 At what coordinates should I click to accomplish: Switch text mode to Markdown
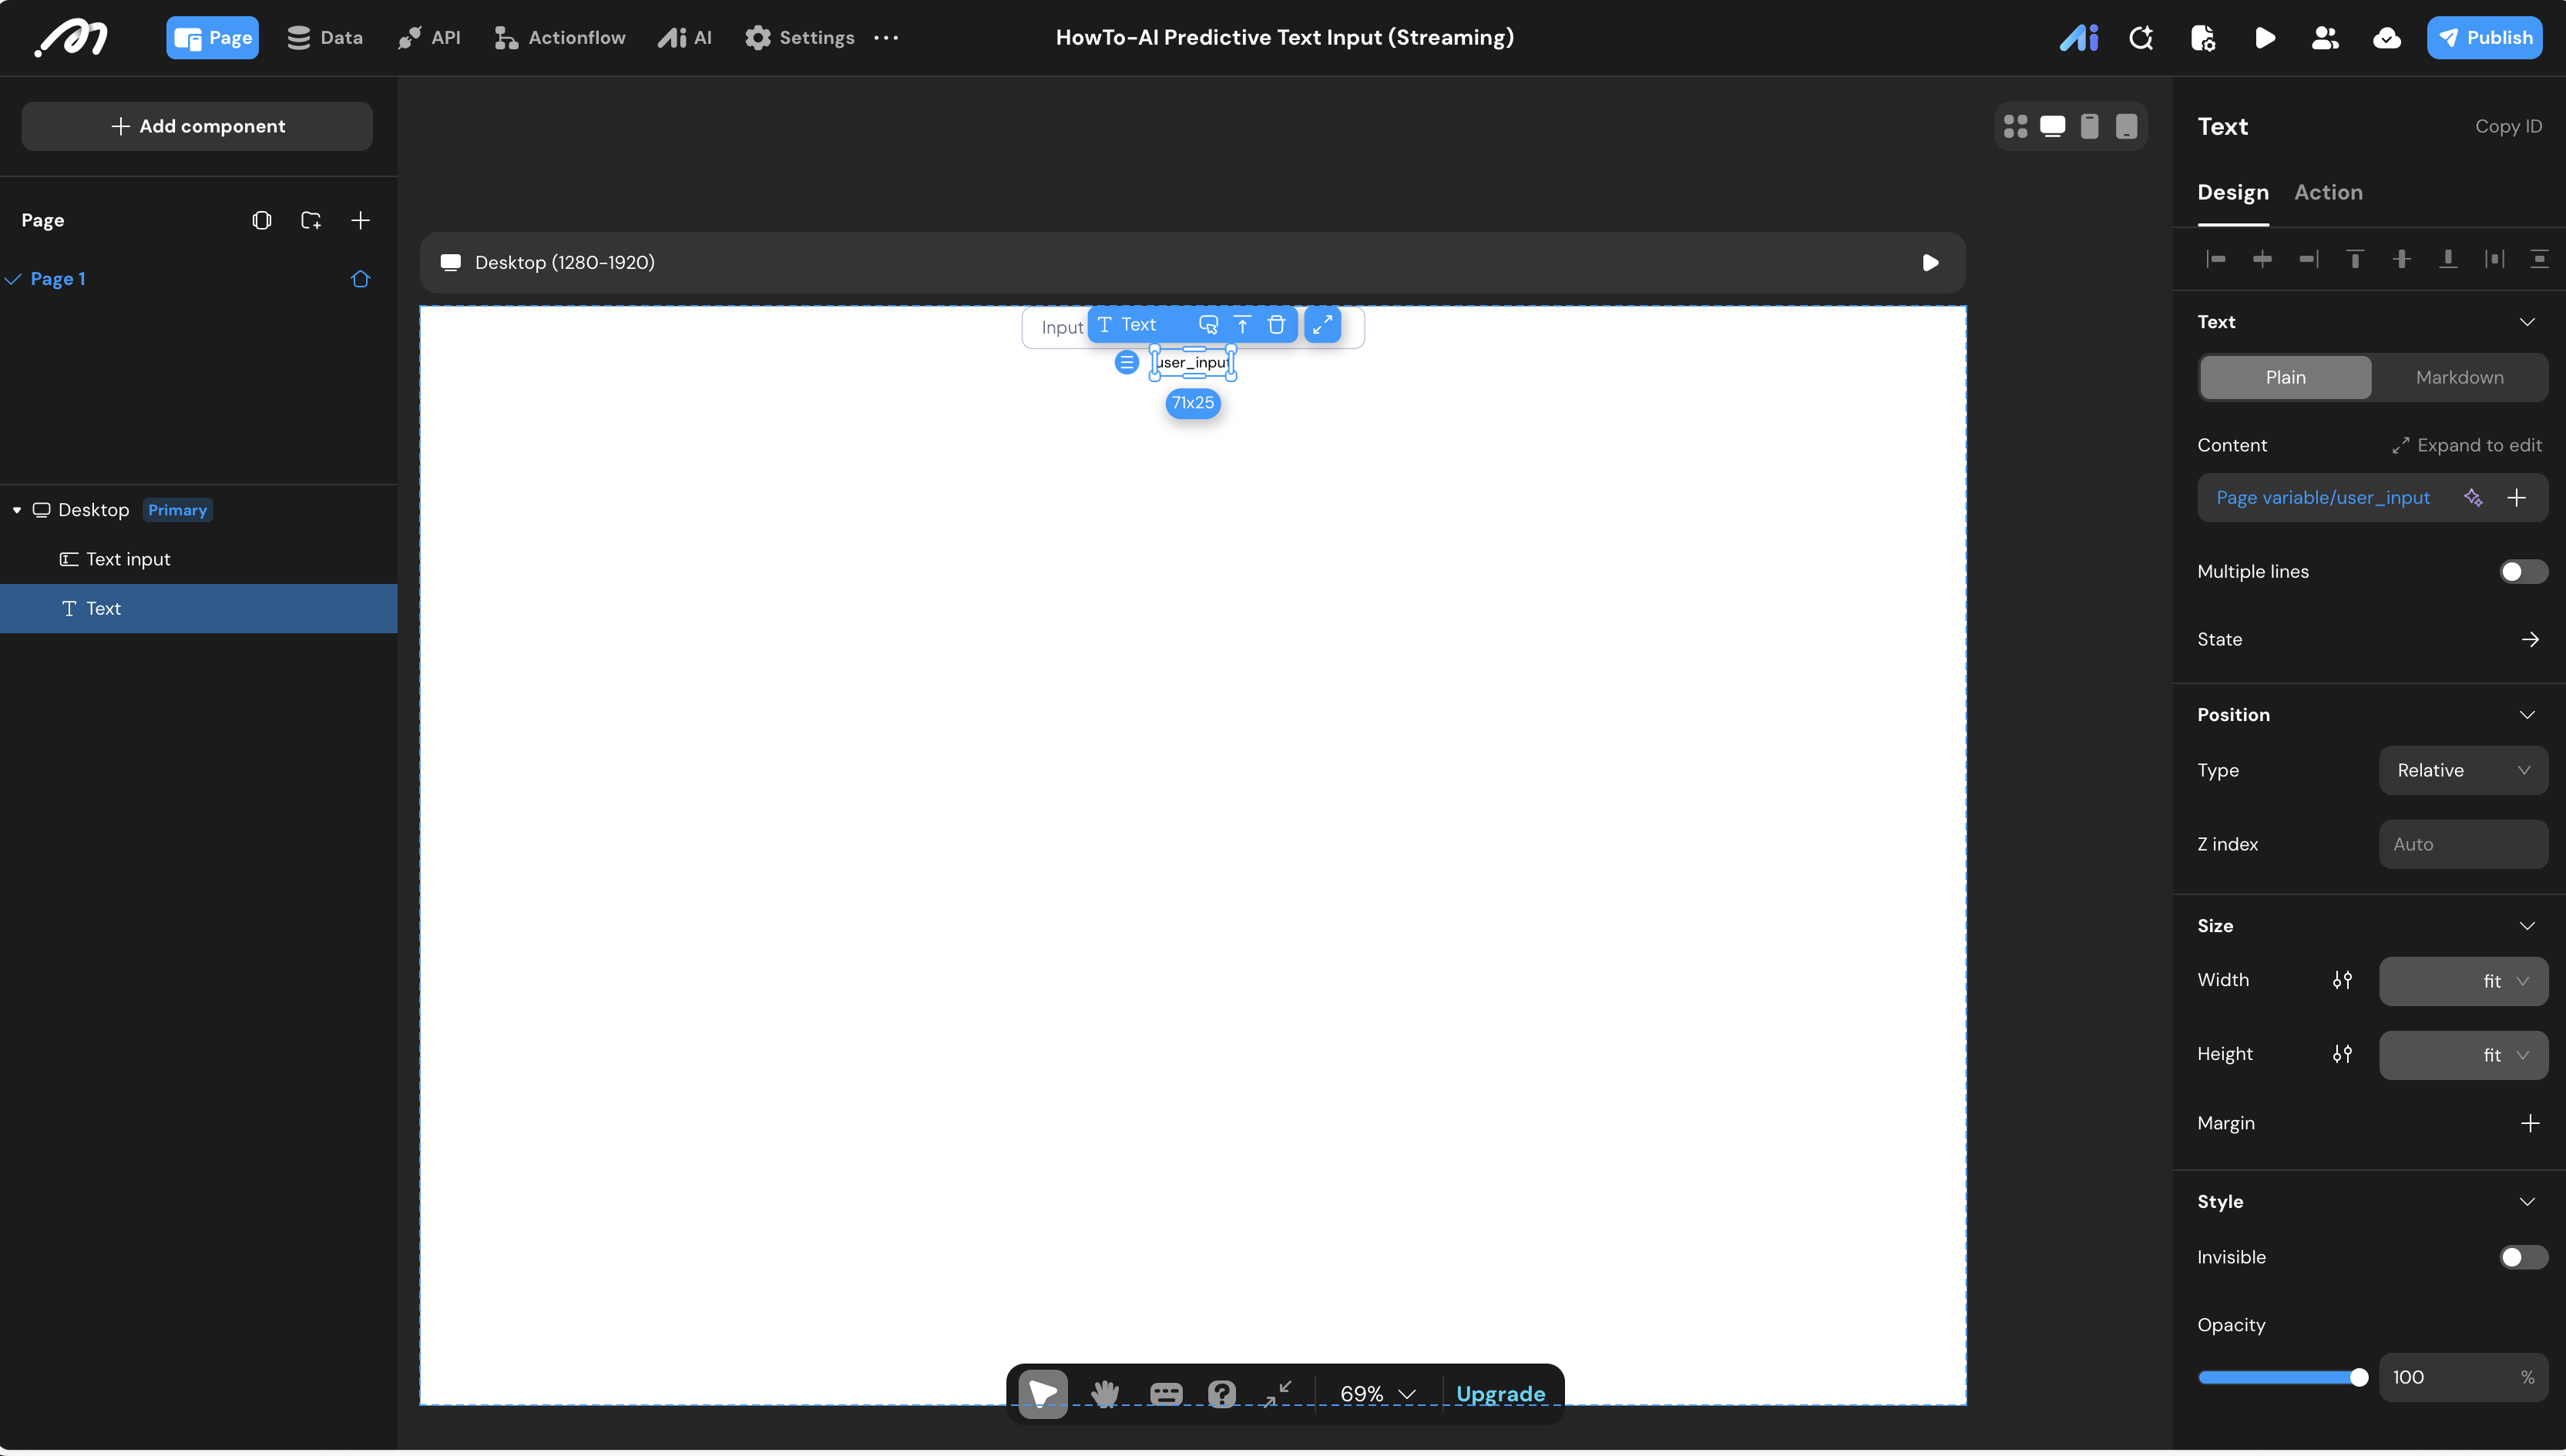click(2459, 378)
